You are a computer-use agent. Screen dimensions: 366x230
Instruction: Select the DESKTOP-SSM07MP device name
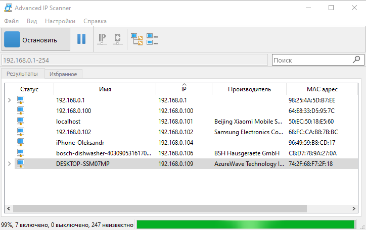point(82,163)
